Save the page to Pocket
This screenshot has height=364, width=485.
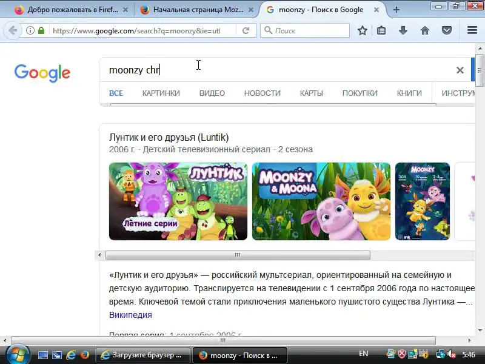click(447, 30)
